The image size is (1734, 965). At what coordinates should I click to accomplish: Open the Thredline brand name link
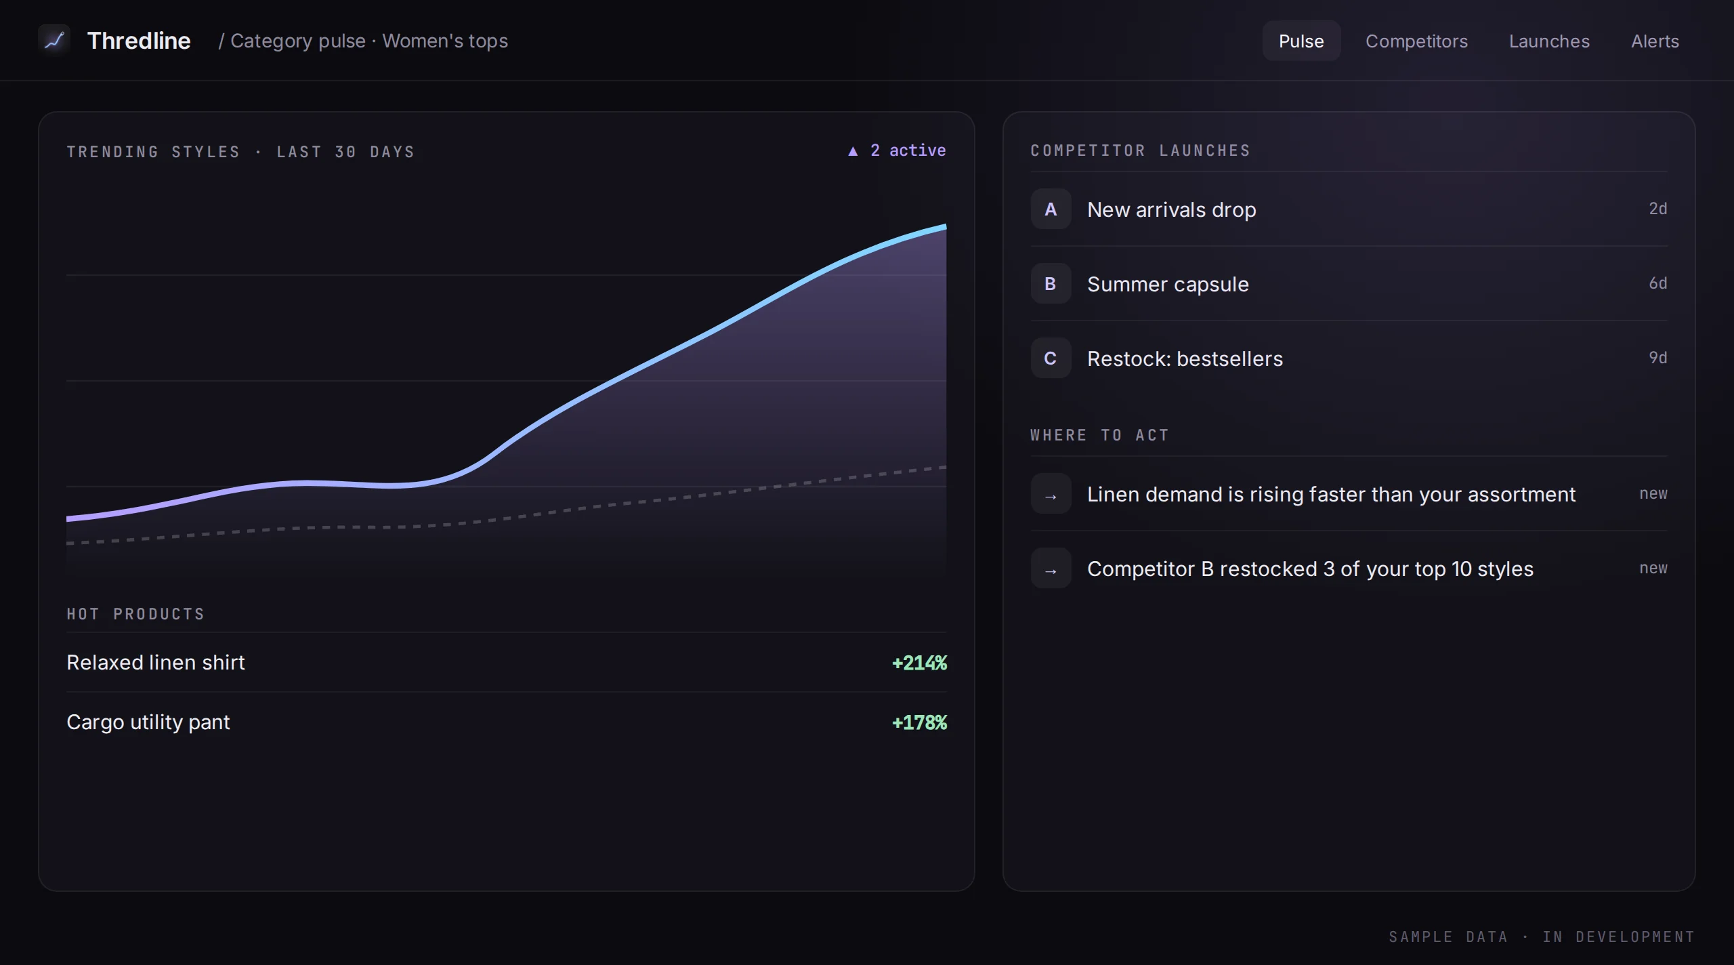click(x=139, y=41)
